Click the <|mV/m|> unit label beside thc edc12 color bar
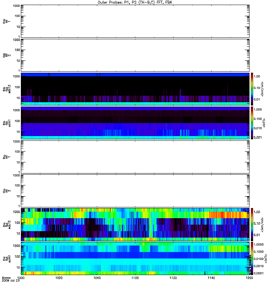 click(x=262, y=224)
